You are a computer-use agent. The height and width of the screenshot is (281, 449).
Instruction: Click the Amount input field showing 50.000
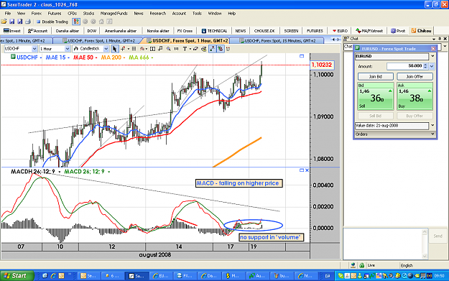click(404, 66)
